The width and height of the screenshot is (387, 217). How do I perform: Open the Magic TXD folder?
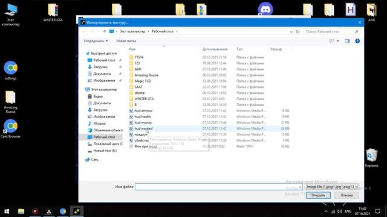143,81
